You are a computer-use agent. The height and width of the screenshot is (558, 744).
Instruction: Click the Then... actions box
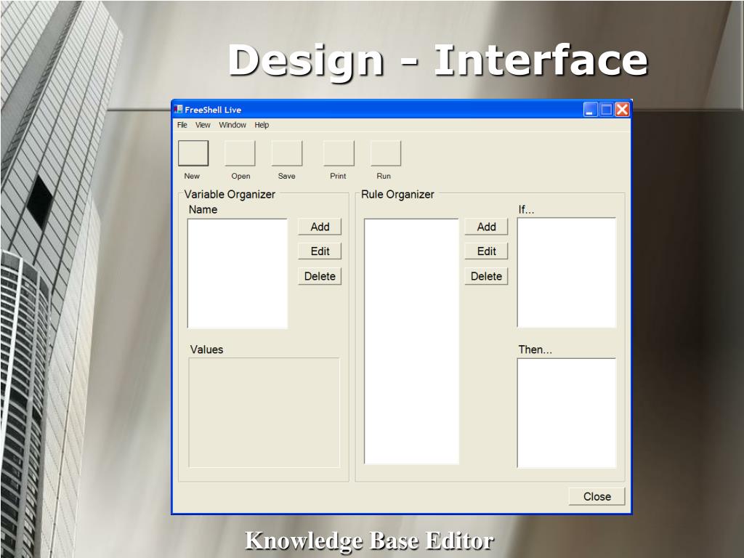point(567,413)
